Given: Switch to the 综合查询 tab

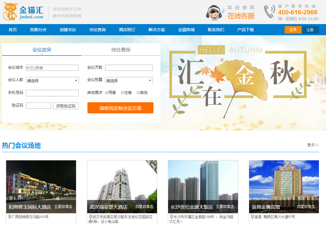Looking at the screenshot, I should point(121,50).
